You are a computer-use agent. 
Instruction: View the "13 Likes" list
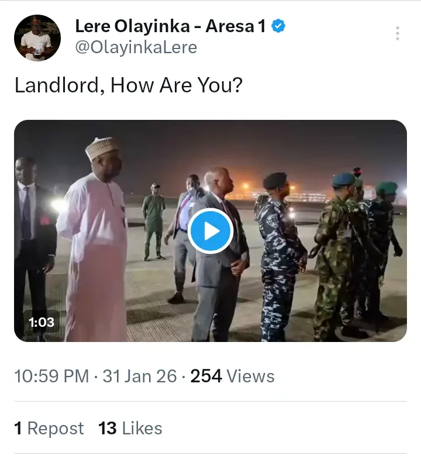pos(130,429)
